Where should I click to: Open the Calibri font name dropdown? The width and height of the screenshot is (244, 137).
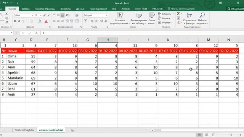point(32,15)
